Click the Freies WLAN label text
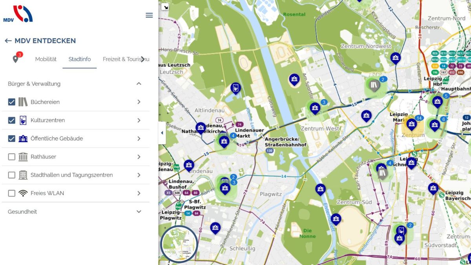The width and height of the screenshot is (471, 265). [47, 193]
